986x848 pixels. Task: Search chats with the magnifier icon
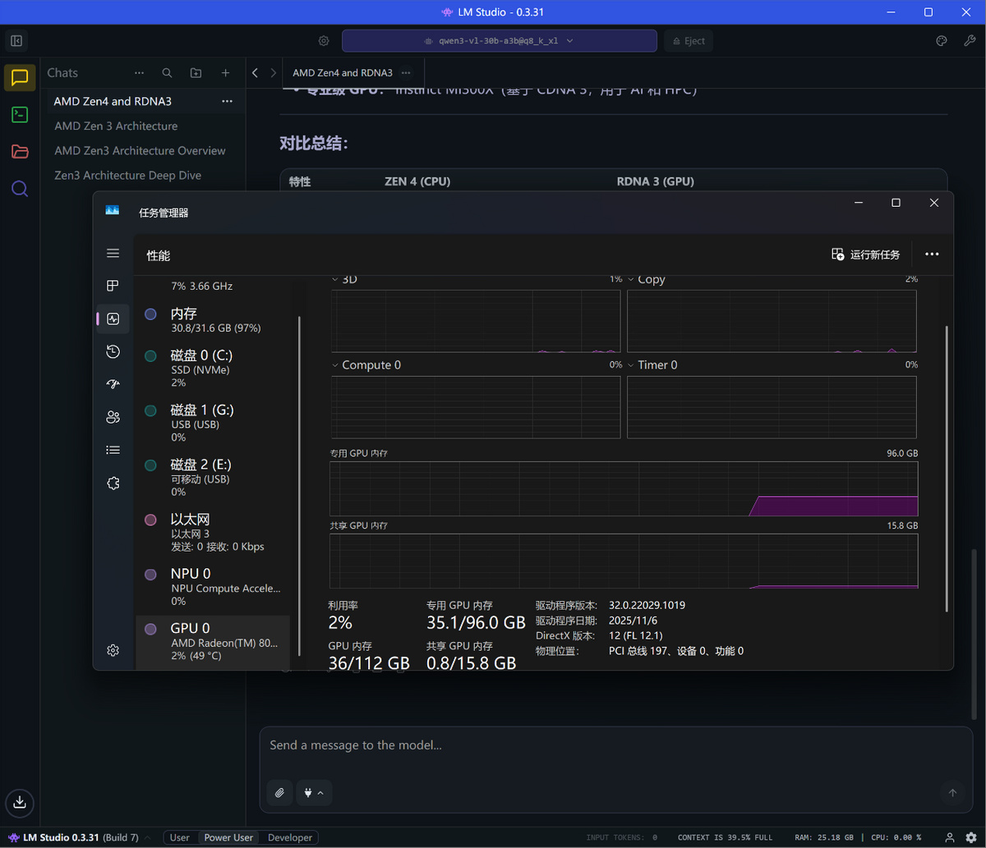click(x=167, y=73)
